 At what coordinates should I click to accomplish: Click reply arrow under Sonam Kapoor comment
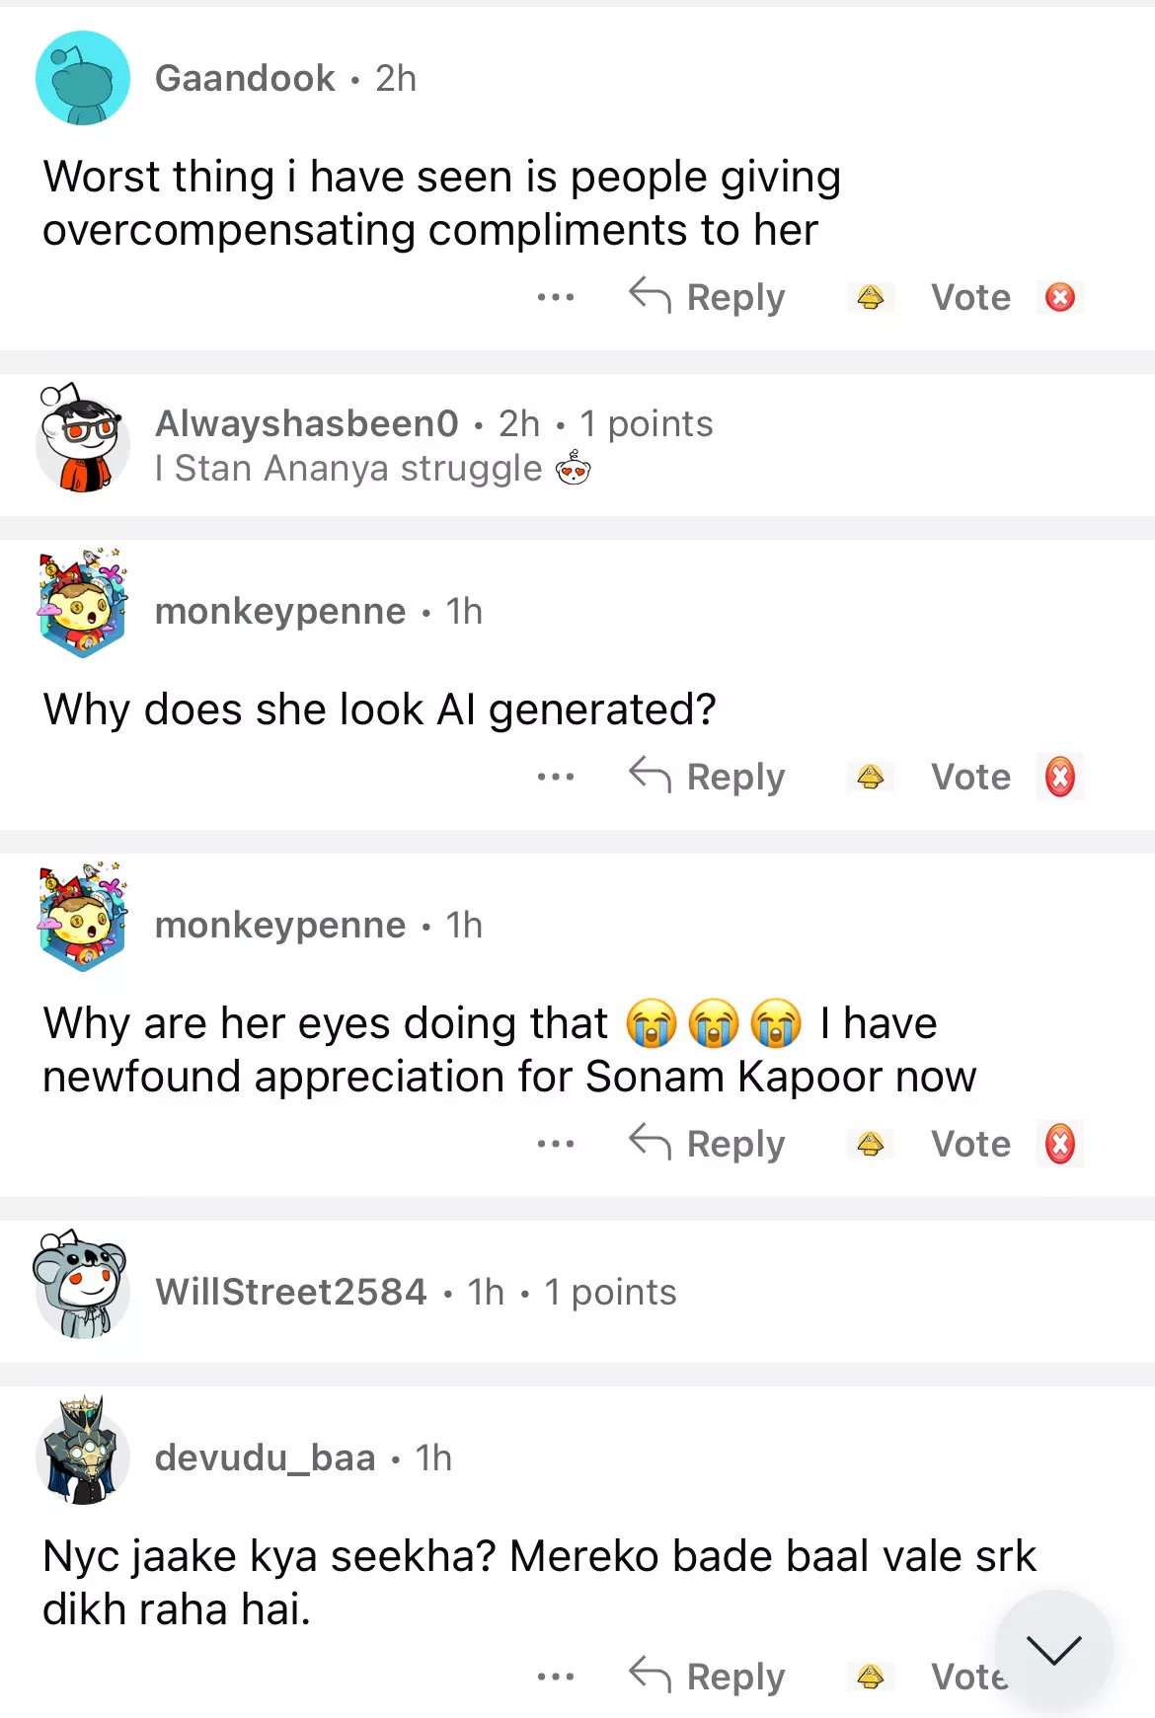pyautogui.click(x=651, y=1142)
